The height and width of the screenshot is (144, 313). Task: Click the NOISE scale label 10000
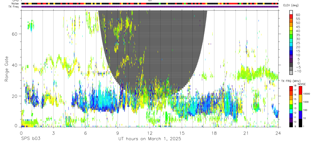coord(307,94)
